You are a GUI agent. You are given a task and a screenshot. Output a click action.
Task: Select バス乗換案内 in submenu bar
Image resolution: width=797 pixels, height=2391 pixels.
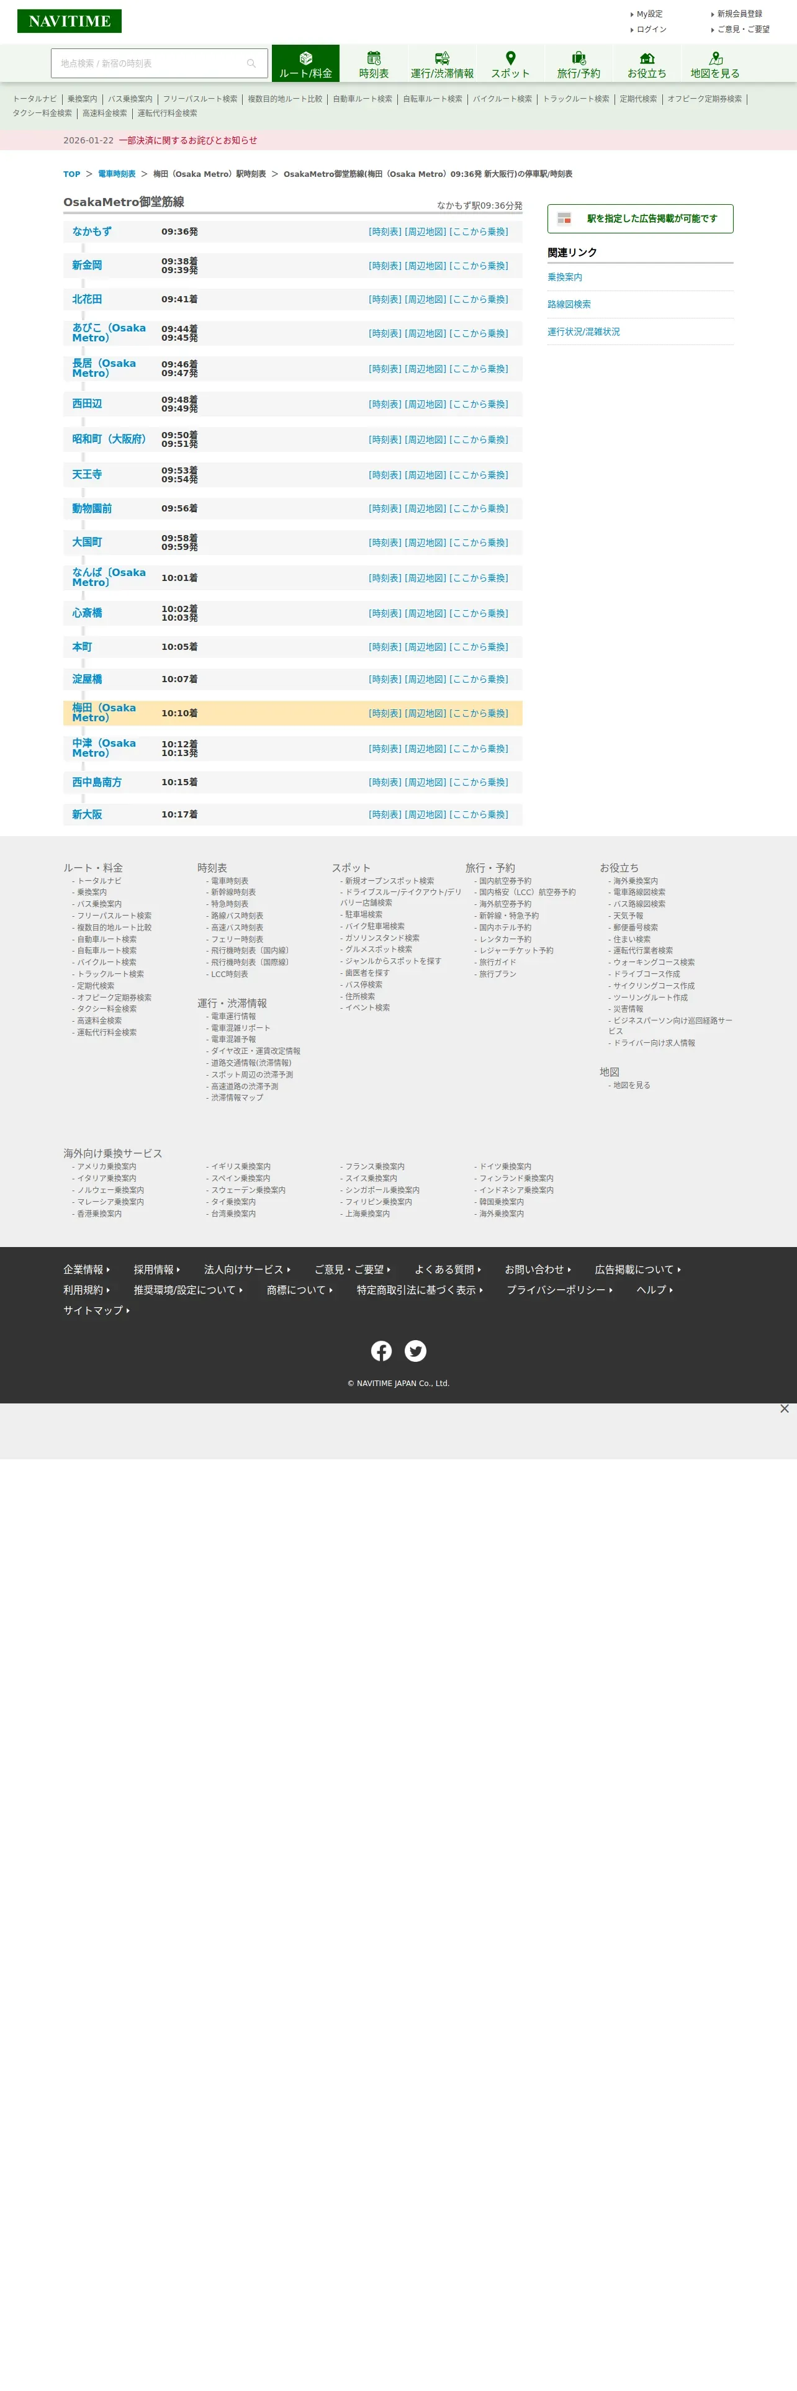point(130,99)
